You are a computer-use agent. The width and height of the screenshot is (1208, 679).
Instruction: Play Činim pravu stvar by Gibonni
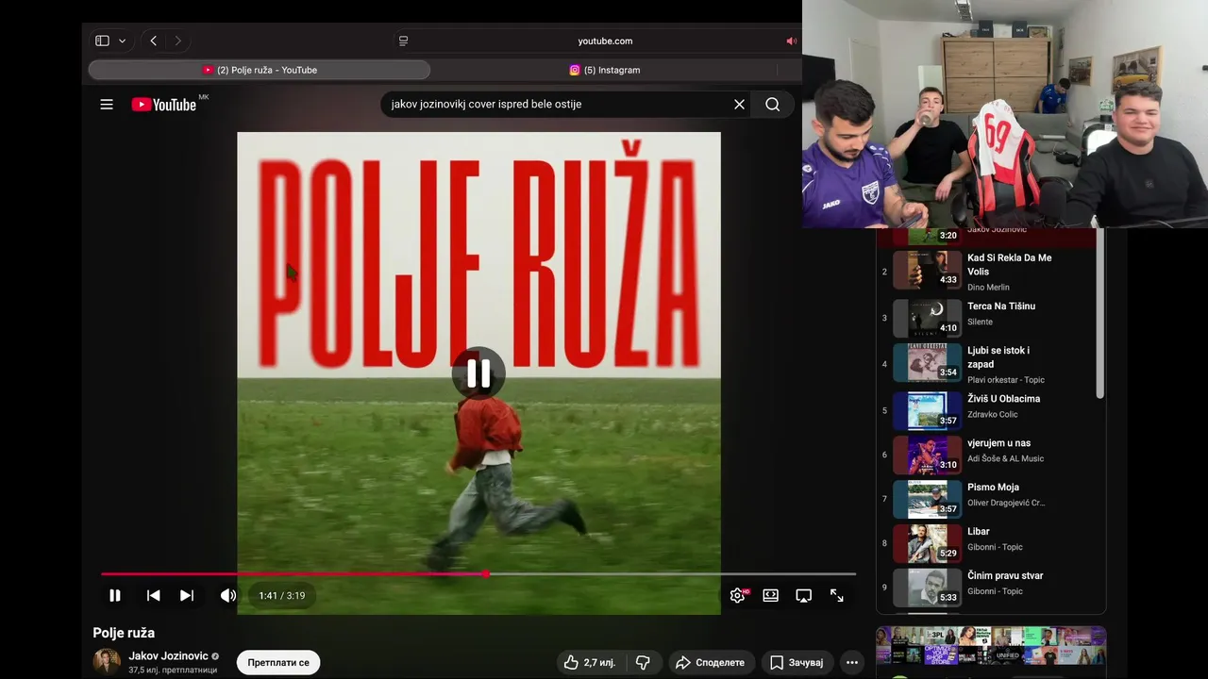pos(987,587)
